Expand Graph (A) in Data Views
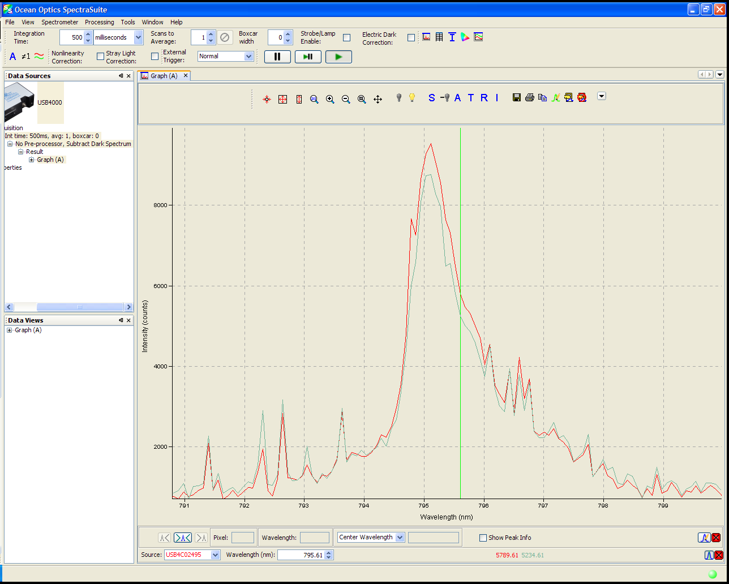This screenshot has width=729, height=584. pyautogui.click(x=10, y=330)
